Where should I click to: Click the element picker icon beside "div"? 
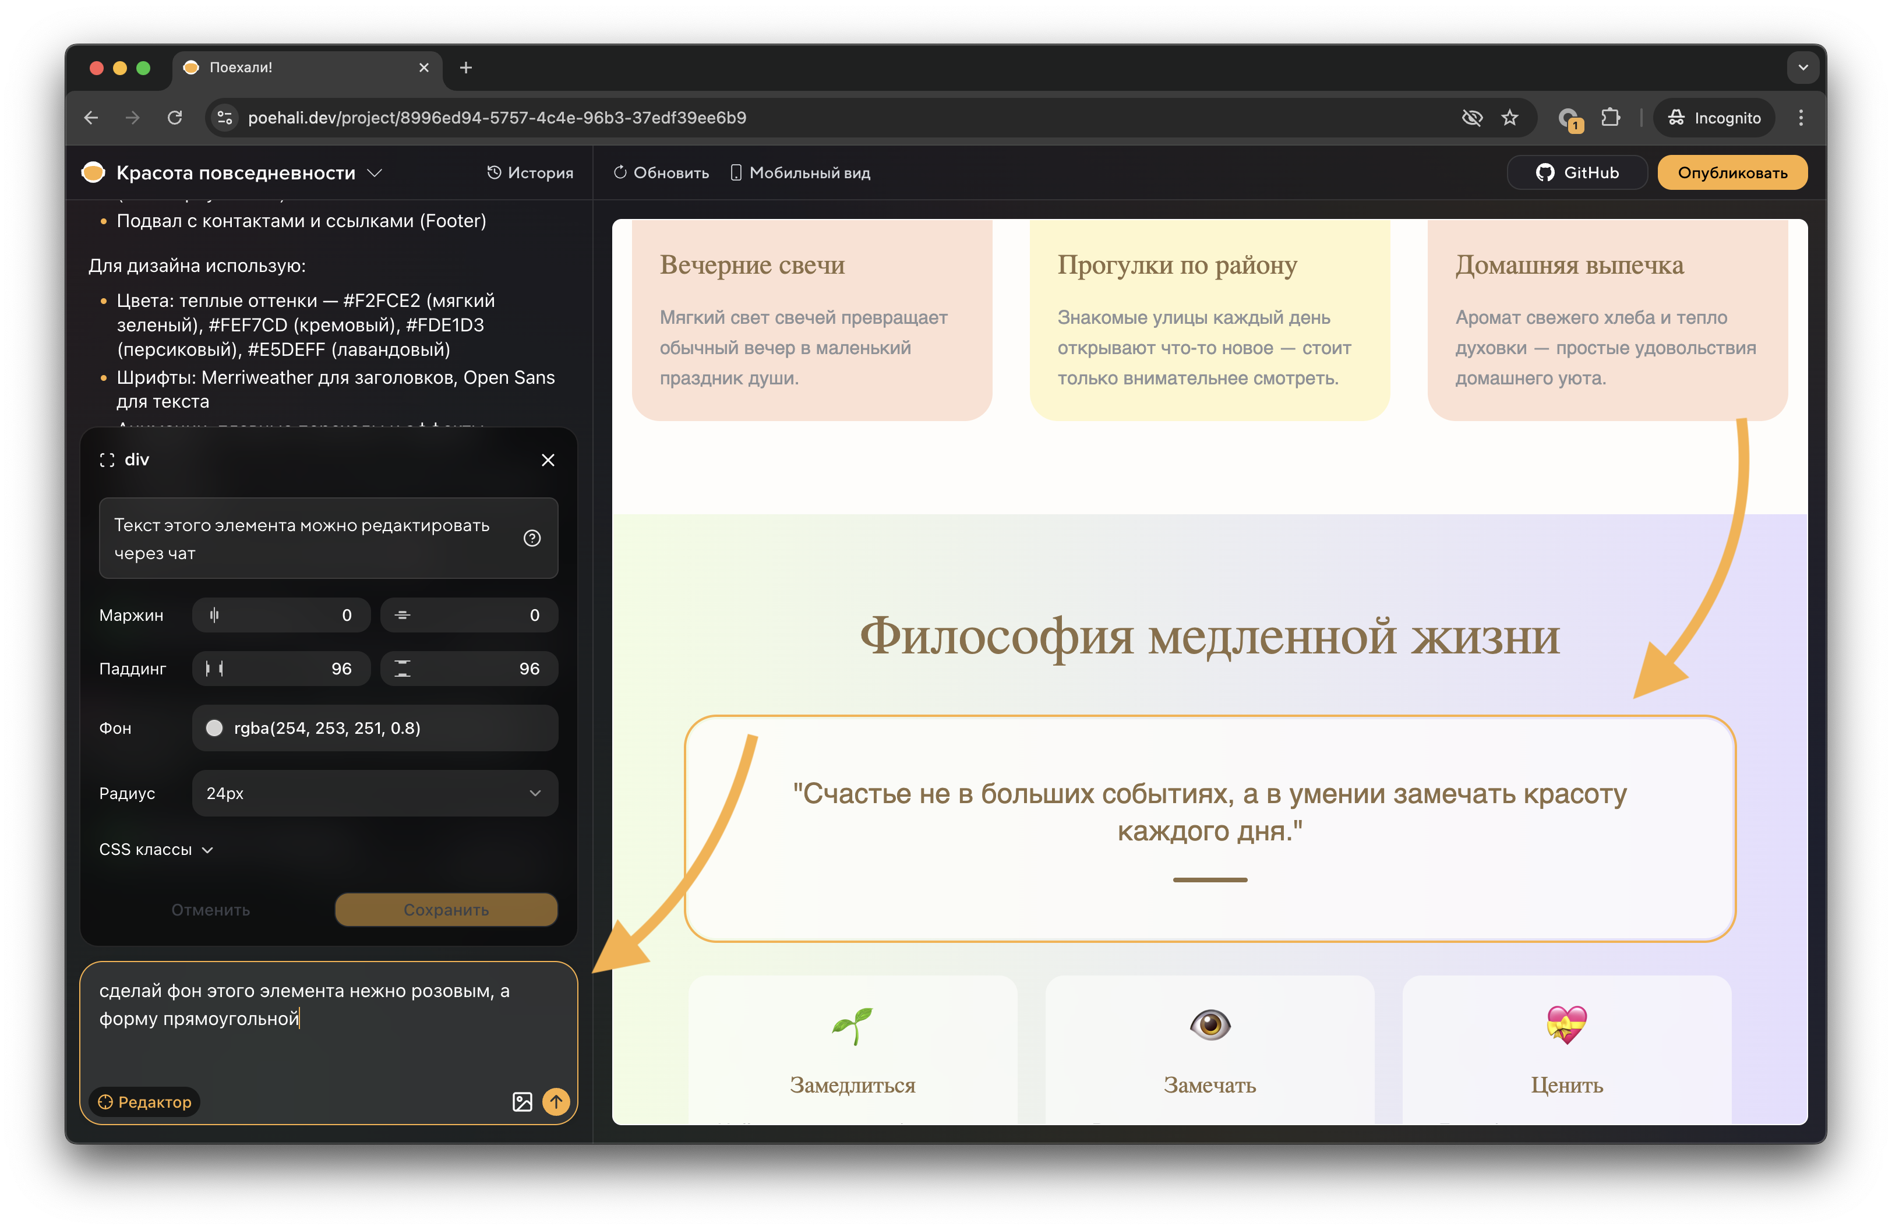pyautogui.click(x=107, y=460)
